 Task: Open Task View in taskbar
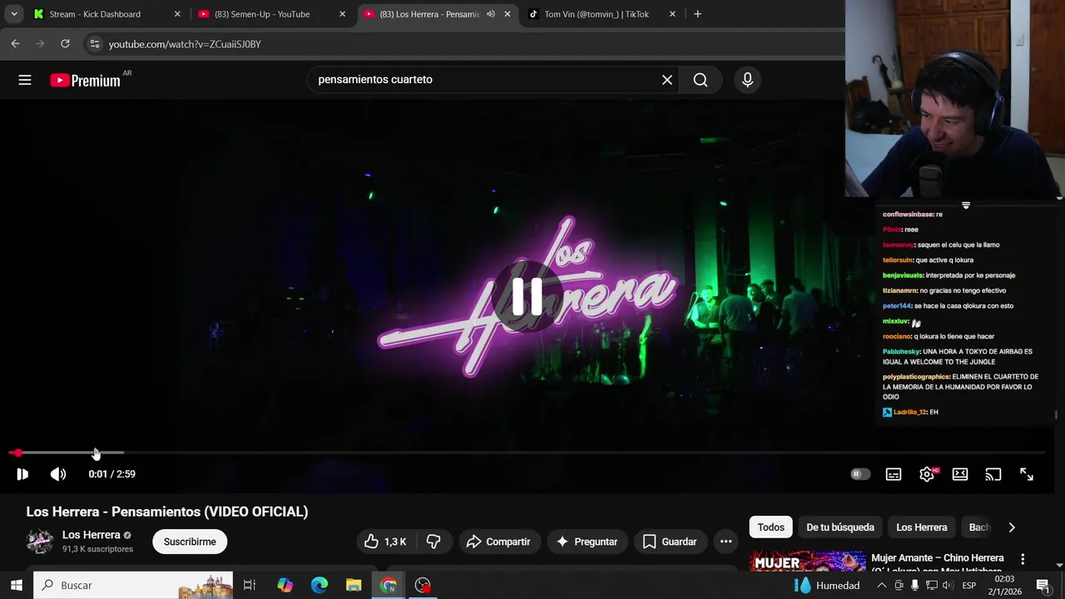[250, 585]
